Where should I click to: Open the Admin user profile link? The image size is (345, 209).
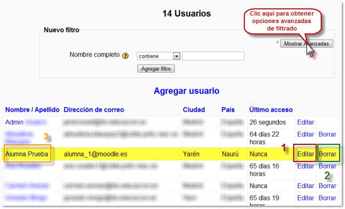(14, 122)
